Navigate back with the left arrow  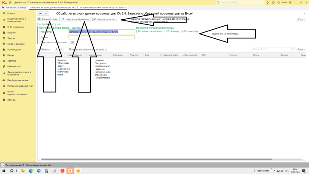click(40, 13)
